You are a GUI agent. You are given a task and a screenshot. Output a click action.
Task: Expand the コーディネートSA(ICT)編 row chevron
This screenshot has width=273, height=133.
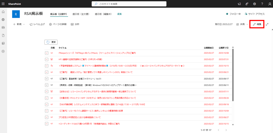pyautogui.click(x=46, y=124)
